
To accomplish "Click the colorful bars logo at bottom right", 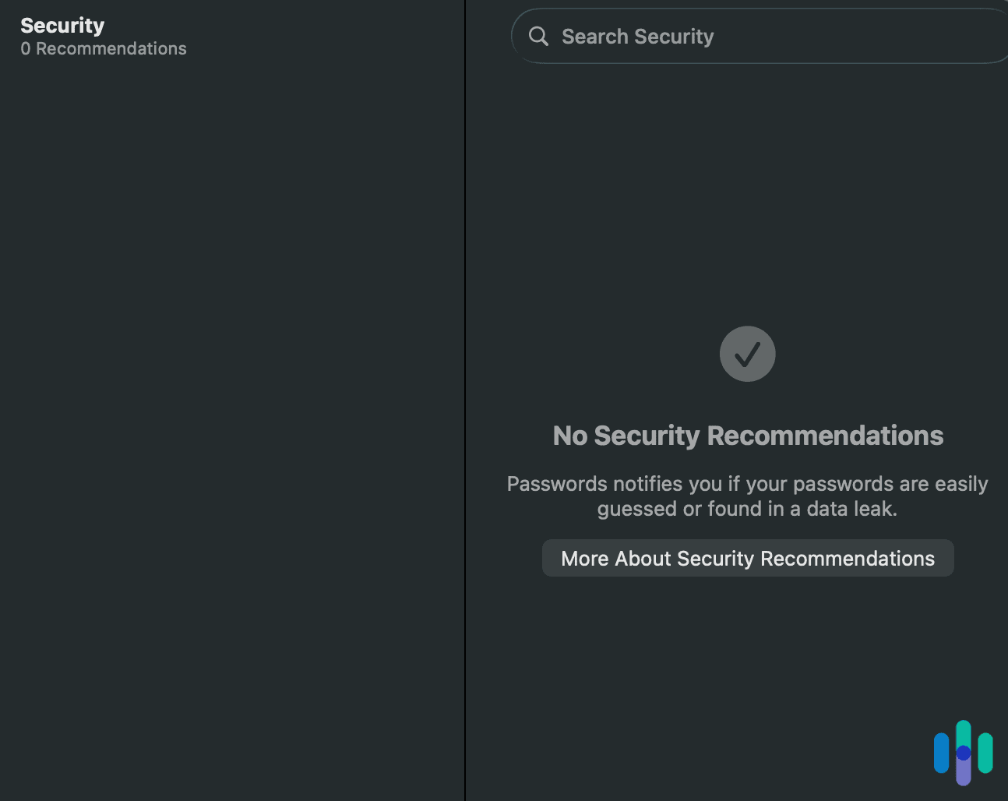I will point(963,753).
